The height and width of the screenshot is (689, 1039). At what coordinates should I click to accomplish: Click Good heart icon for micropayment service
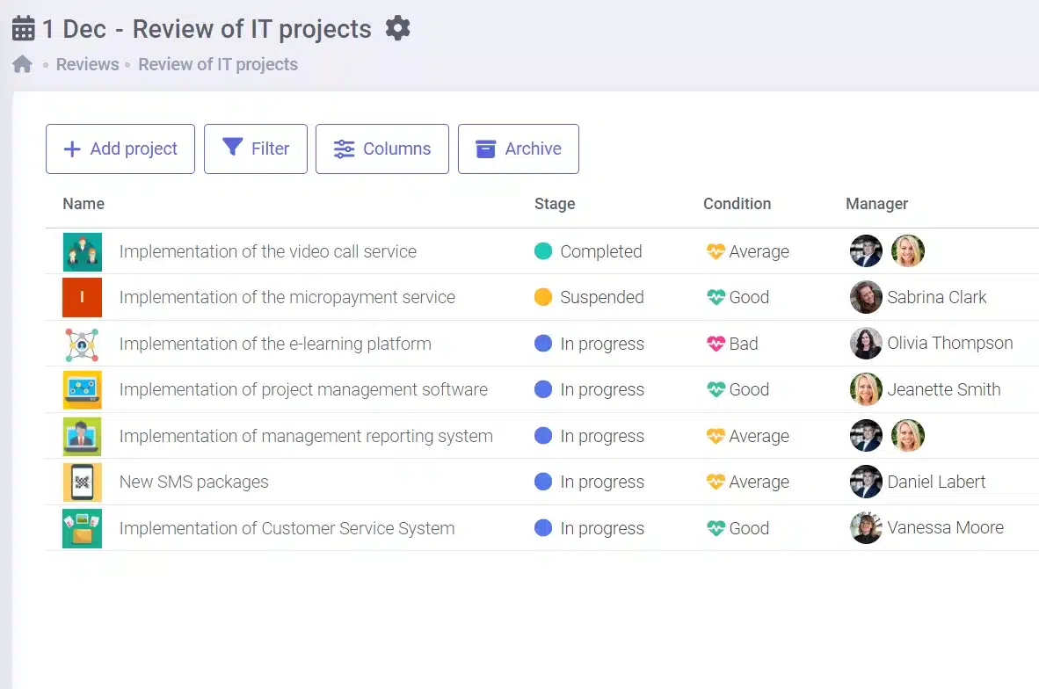(x=716, y=297)
